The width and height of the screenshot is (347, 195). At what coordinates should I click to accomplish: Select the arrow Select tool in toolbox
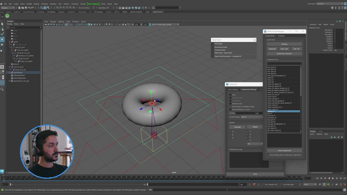pos(2,24)
